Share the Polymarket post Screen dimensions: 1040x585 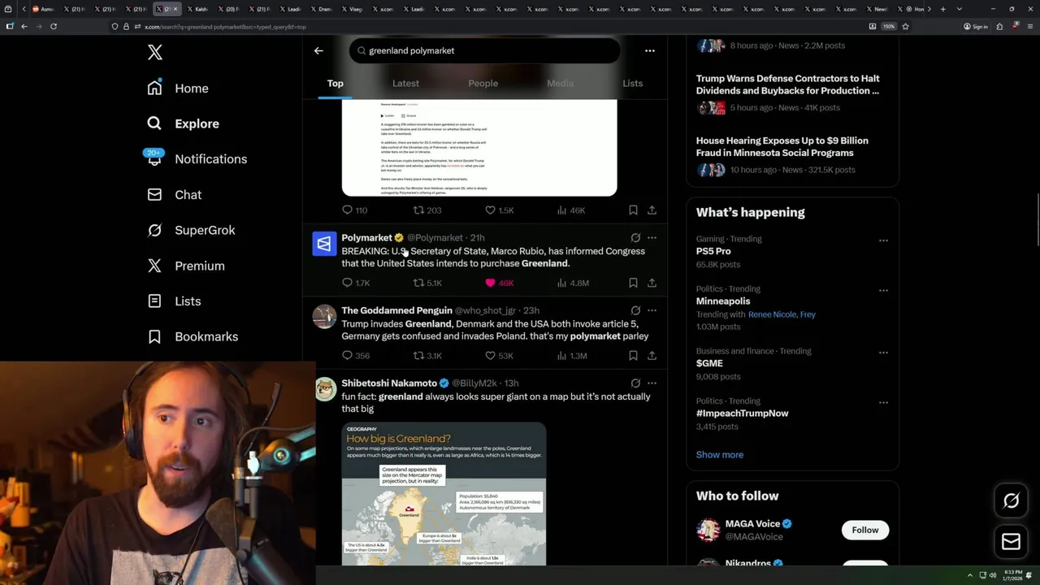pyautogui.click(x=652, y=283)
